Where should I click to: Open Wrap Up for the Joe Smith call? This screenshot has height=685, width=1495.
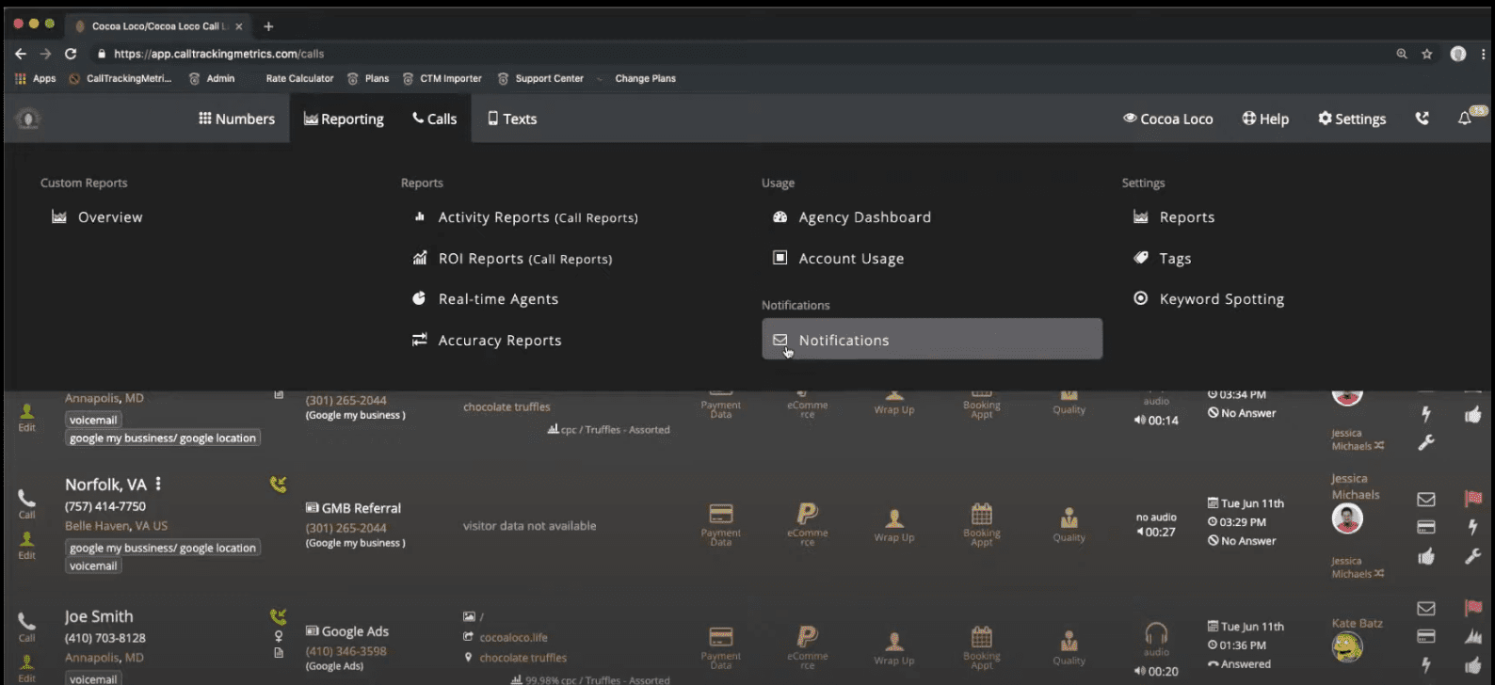894,648
